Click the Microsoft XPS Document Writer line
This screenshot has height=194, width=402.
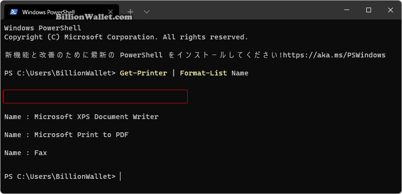coord(81,117)
